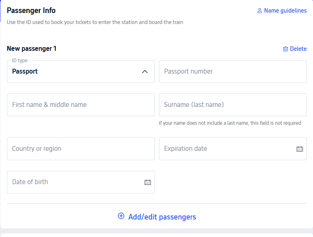Viewport: 313px width, 237px height.
Task: Select the Surname (last name) field
Action: 233,105
